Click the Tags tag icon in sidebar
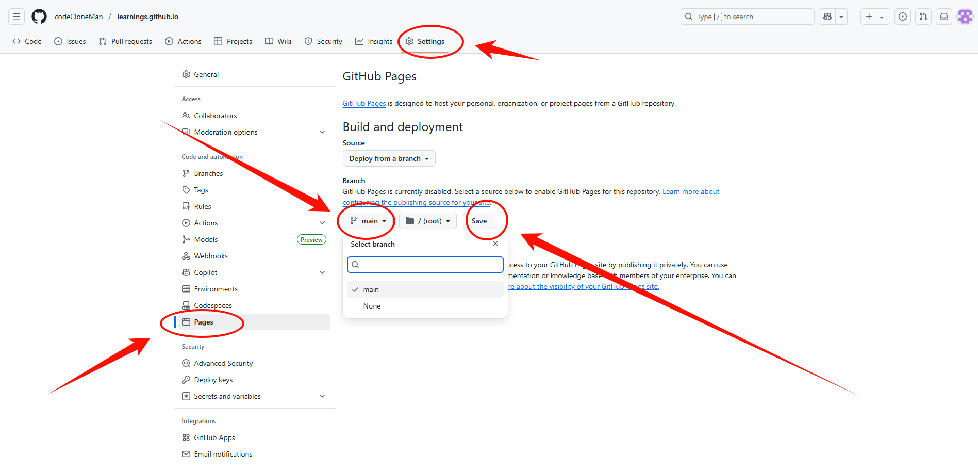978x470 pixels. tap(186, 190)
